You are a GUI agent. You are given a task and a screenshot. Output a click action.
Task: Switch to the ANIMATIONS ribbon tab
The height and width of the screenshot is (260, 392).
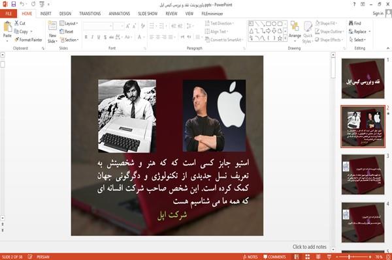pyautogui.click(x=120, y=14)
